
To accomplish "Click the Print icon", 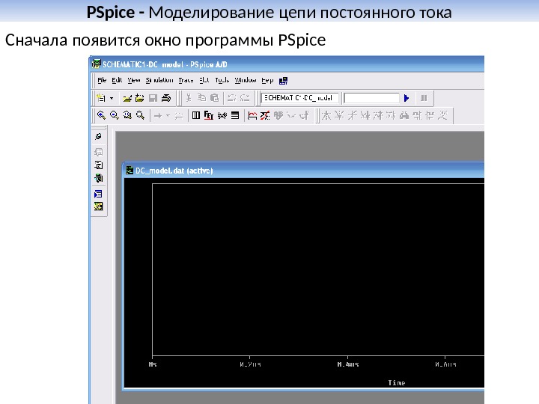I will tap(166, 98).
